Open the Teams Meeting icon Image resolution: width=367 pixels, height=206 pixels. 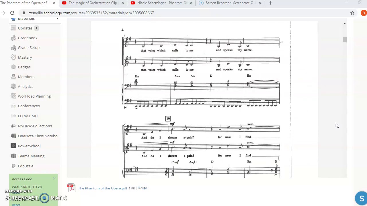click(13, 156)
